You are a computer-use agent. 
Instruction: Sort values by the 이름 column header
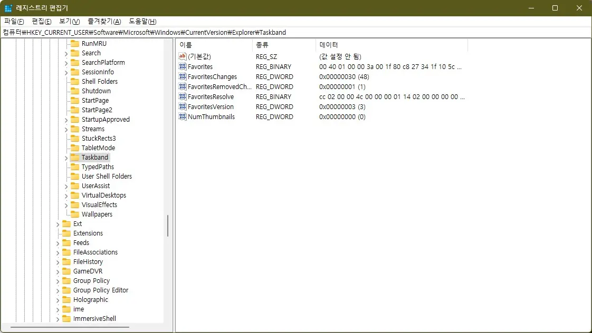(x=214, y=45)
